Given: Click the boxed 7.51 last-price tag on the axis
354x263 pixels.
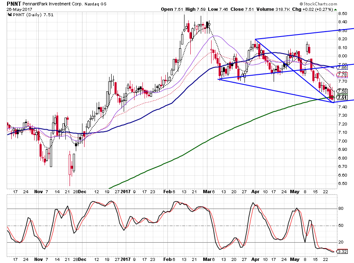Looking at the screenshot, I should [342, 98].
